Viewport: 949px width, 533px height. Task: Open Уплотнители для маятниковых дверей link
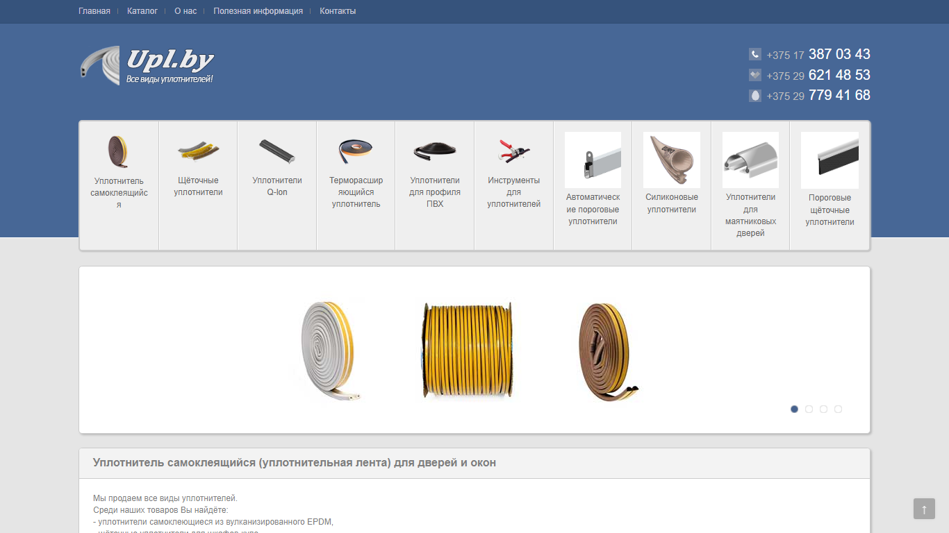pyautogui.click(x=750, y=215)
